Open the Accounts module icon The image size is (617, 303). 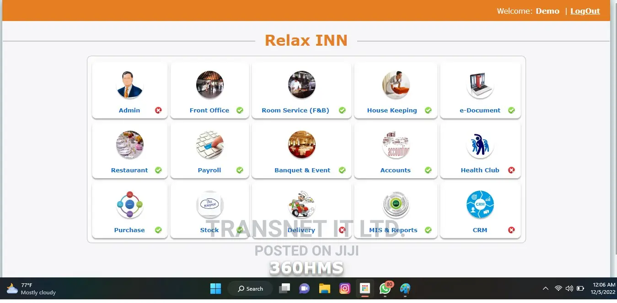[396, 144]
